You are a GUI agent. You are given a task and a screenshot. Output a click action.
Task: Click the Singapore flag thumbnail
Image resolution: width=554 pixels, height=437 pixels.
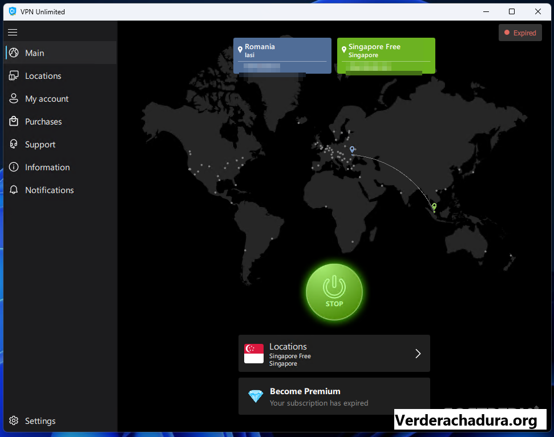pos(254,354)
